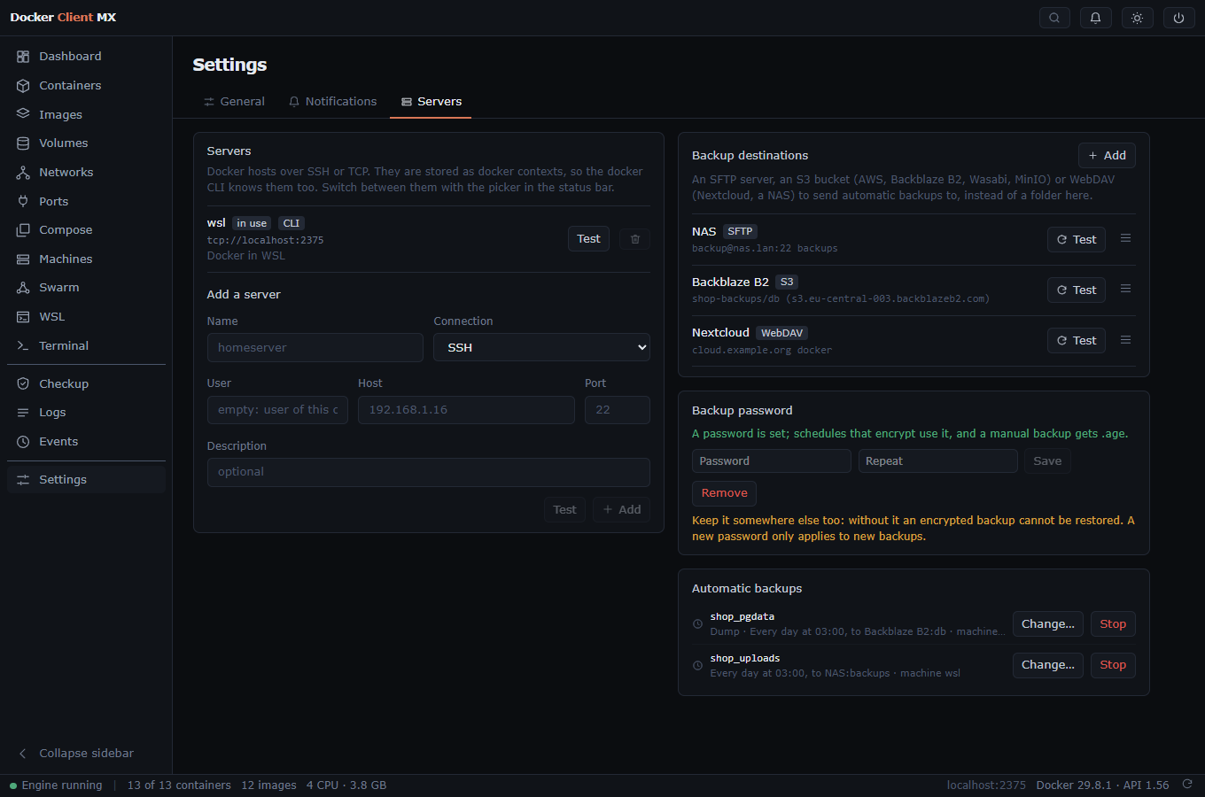1205x797 pixels.
Task: Open Swarm in the sidebar
Action: (86, 288)
